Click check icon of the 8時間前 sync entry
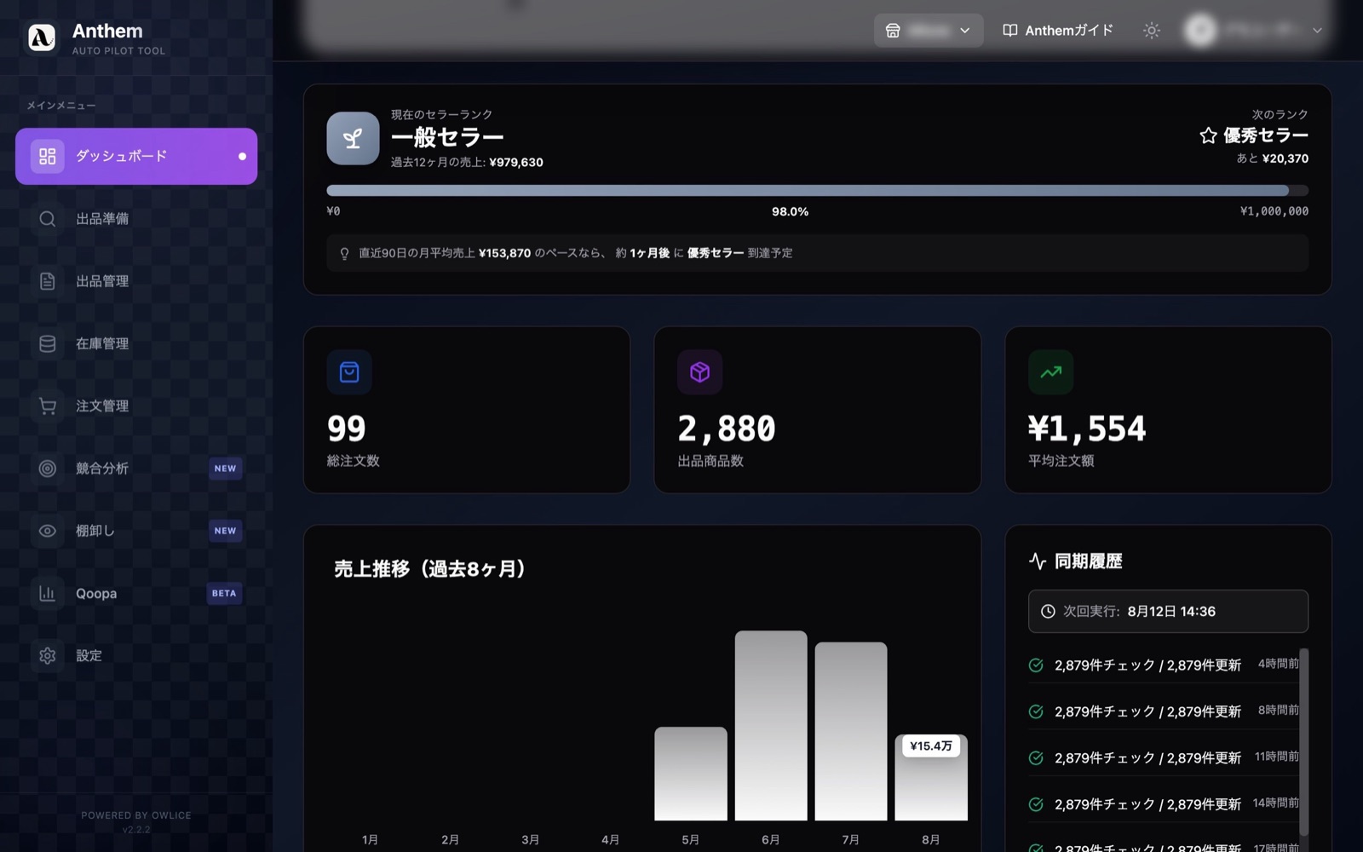The image size is (1363, 852). pyautogui.click(x=1036, y=711)
